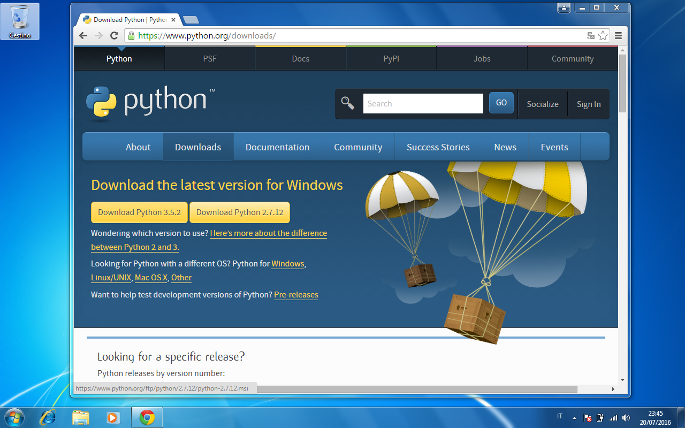Screen dimensions: 685x428
Task: Close the Download Python tab
Action: 173,20
